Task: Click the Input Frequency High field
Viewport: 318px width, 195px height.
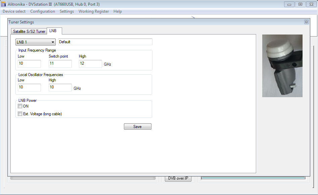Action: pyautogui.click(x=90, y=64)
